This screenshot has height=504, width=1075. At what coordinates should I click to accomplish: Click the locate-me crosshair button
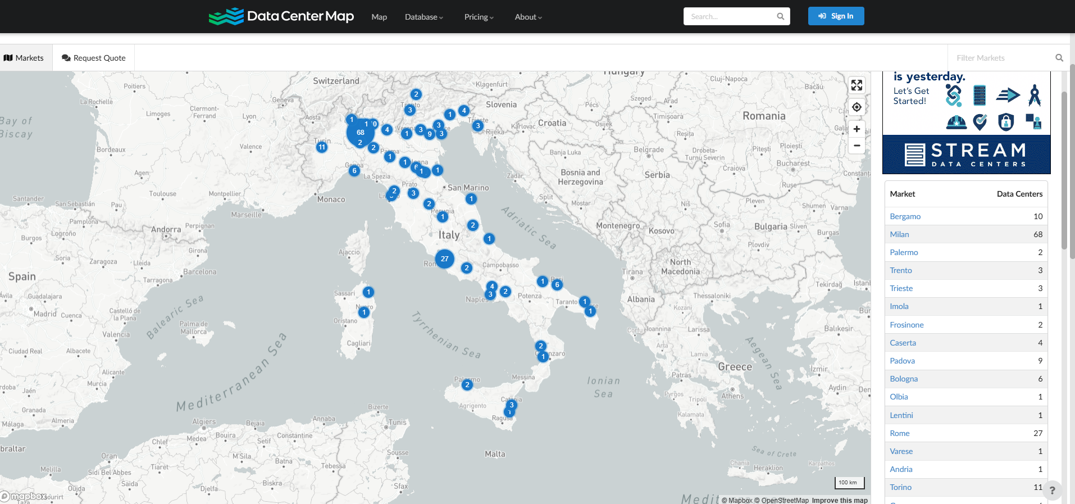pyautogui.click(x=857, y=107)
